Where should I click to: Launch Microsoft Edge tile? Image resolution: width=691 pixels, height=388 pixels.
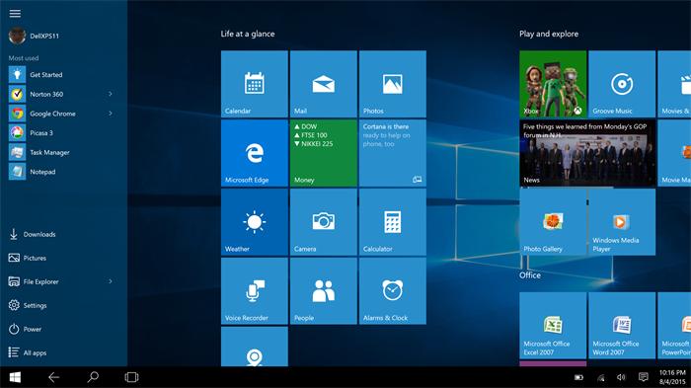click(255, 153)
